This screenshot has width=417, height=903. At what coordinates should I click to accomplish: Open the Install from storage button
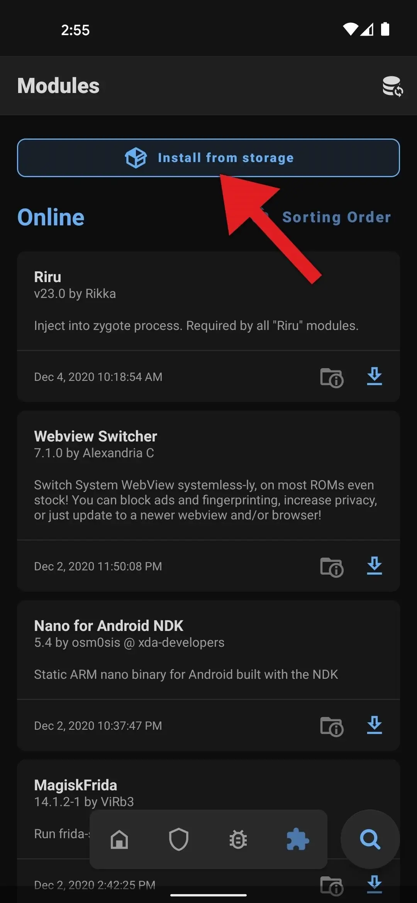pyautogui.click(x=208, y=157)
